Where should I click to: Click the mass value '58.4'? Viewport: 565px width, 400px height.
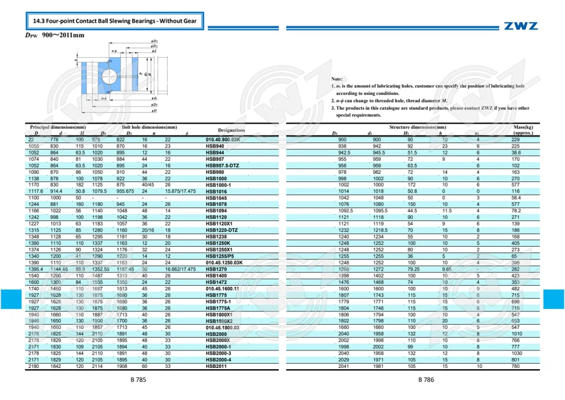[x=516, y=198]
